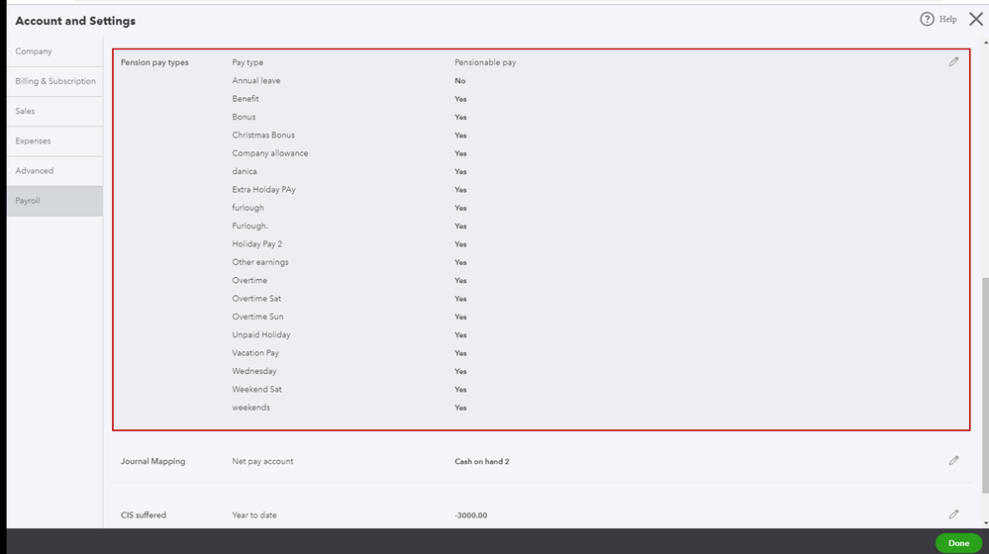
Task: Open the Company settings tab
Action: [x=34, y=51]
